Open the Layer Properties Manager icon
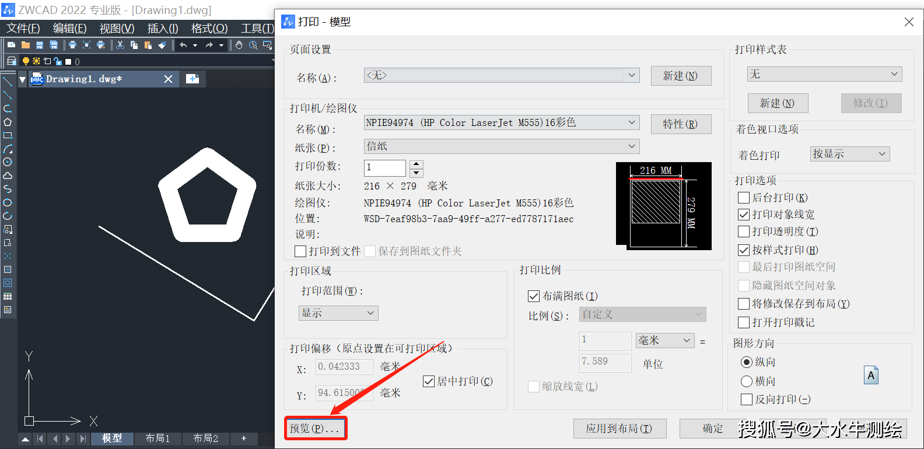The height and width of the screenshot is (449, 924). [x=11, y=61]
